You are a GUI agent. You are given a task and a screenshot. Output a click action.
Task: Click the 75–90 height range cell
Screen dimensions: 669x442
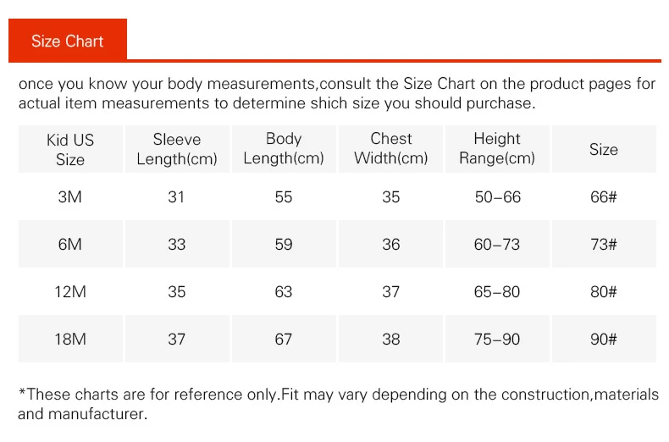[497, 339]
